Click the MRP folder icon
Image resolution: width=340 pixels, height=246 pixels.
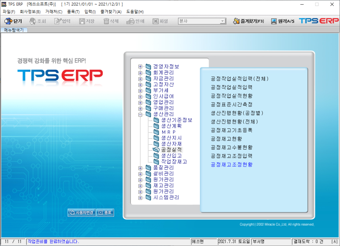point(156,132)
